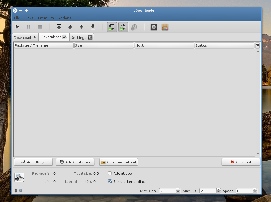Viewport: 271px width, 202px height.
Task: Enable the Add at top checkbox
Action: [x=110, y=173]
